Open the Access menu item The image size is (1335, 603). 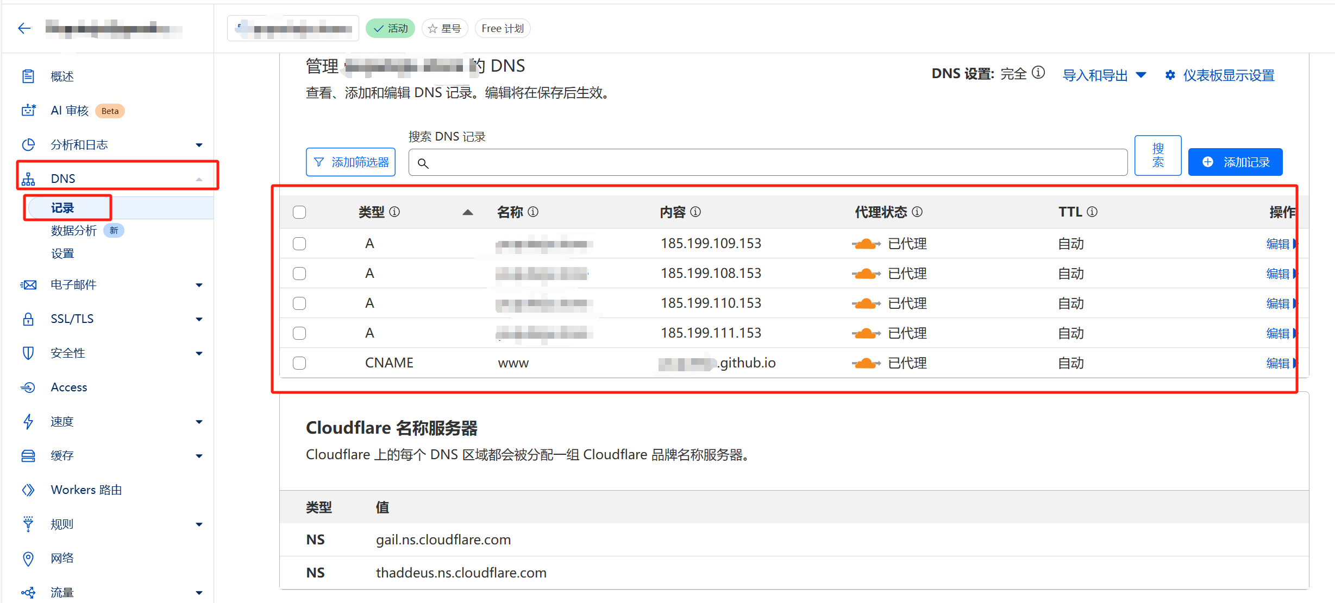point(69,388)
